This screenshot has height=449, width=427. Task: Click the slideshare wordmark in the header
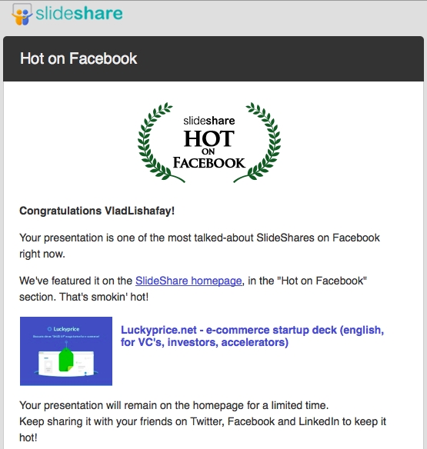pos(79,14)
